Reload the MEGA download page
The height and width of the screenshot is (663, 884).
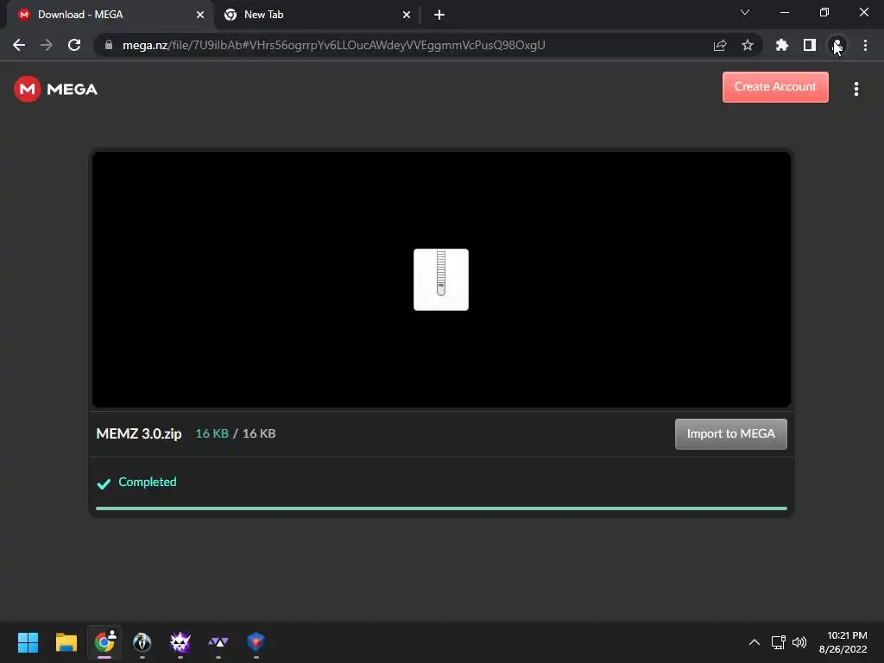74,45
